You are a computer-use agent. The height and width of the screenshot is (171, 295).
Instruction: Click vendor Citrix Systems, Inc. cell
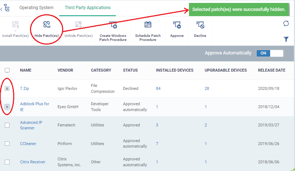tap(69, 162)
